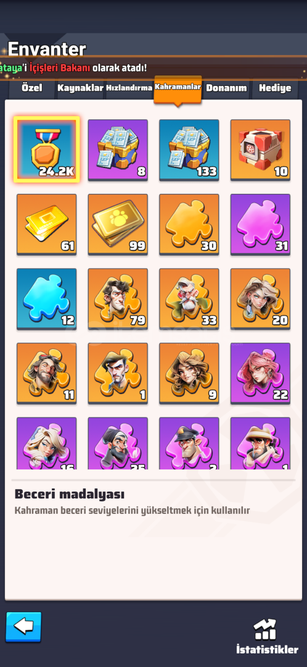Switch to the Hızlandırma tab
307x667 pixels.
click(129, 88)
